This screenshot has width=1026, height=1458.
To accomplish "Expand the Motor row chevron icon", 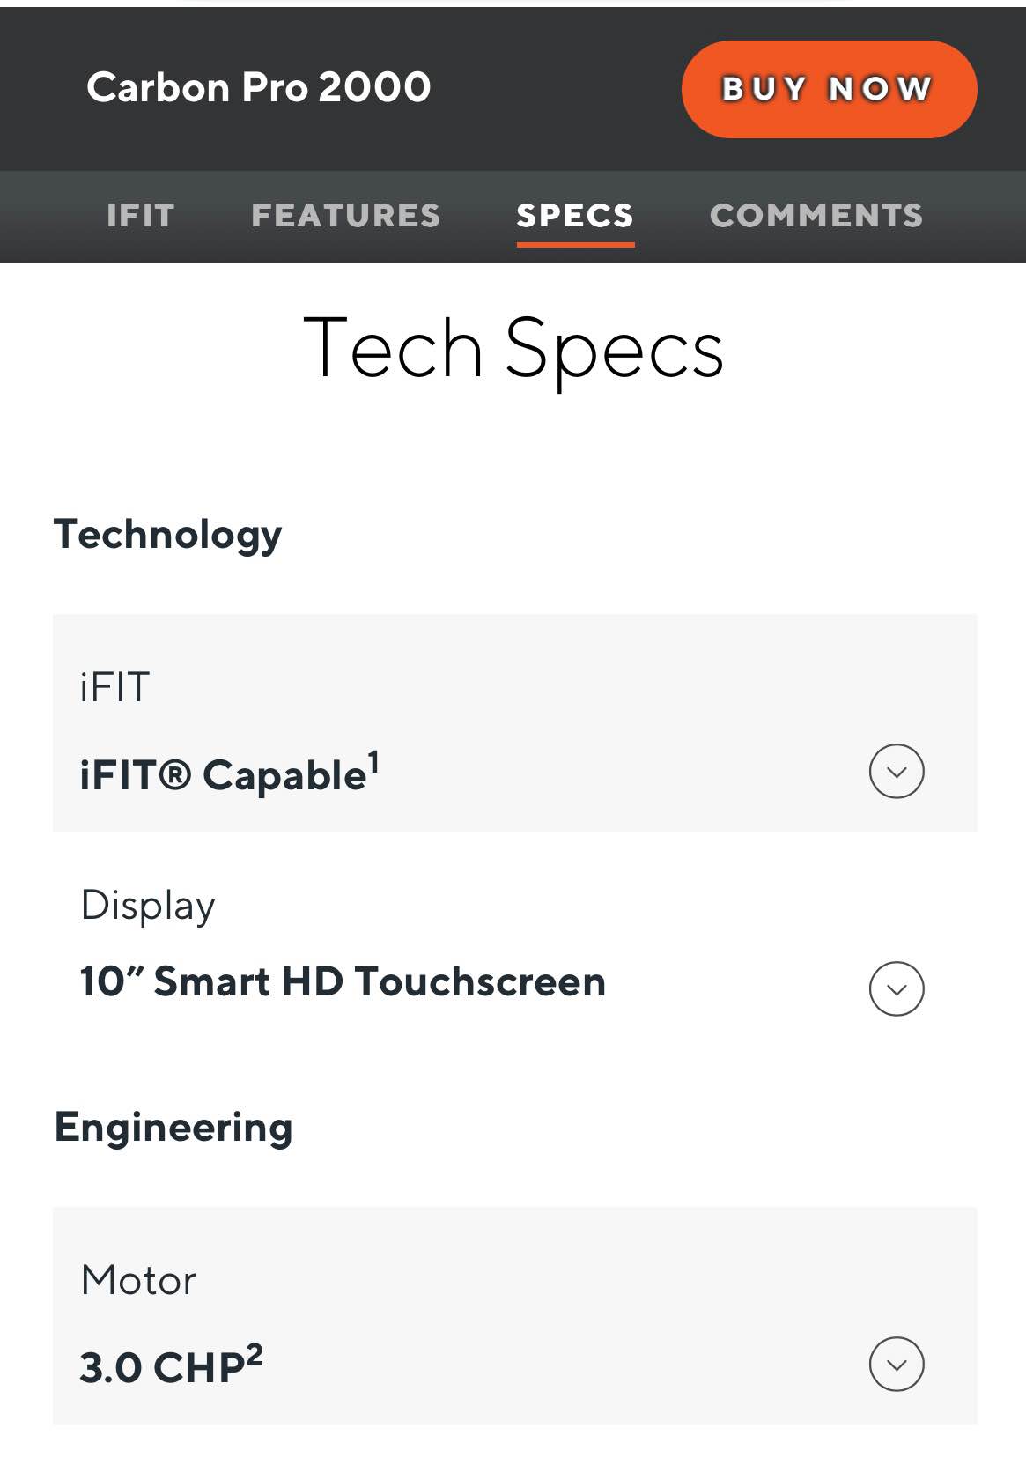I will [x=897, y=1364].
